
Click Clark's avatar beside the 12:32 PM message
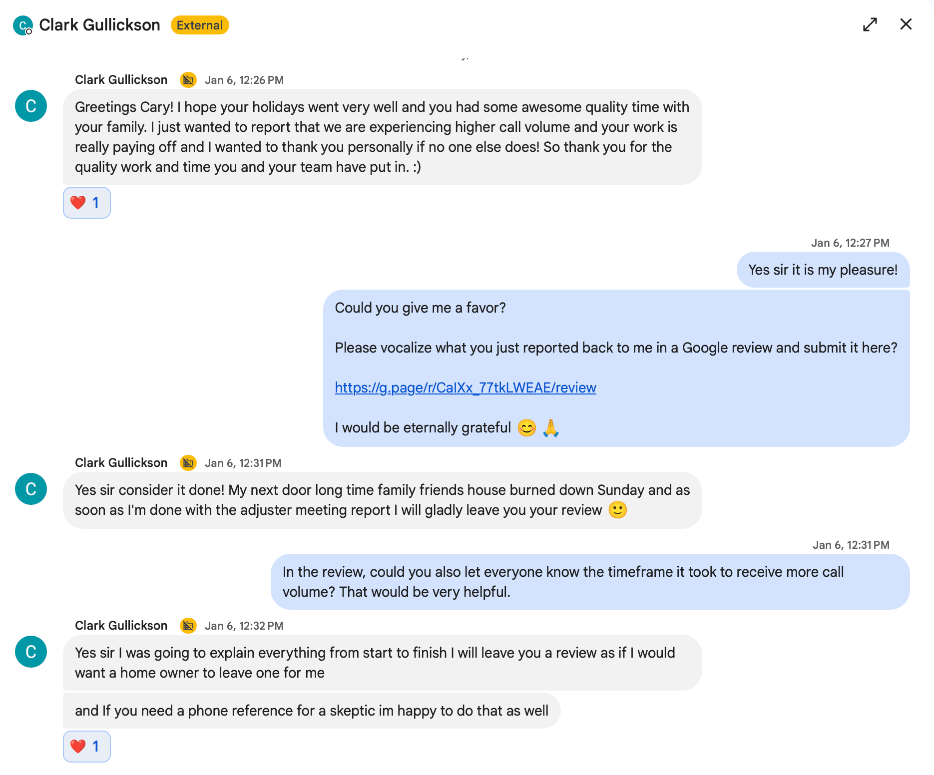coord(31,652)
